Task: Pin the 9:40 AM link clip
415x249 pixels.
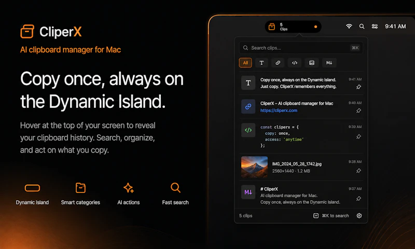Action: [x=358, y=110]
